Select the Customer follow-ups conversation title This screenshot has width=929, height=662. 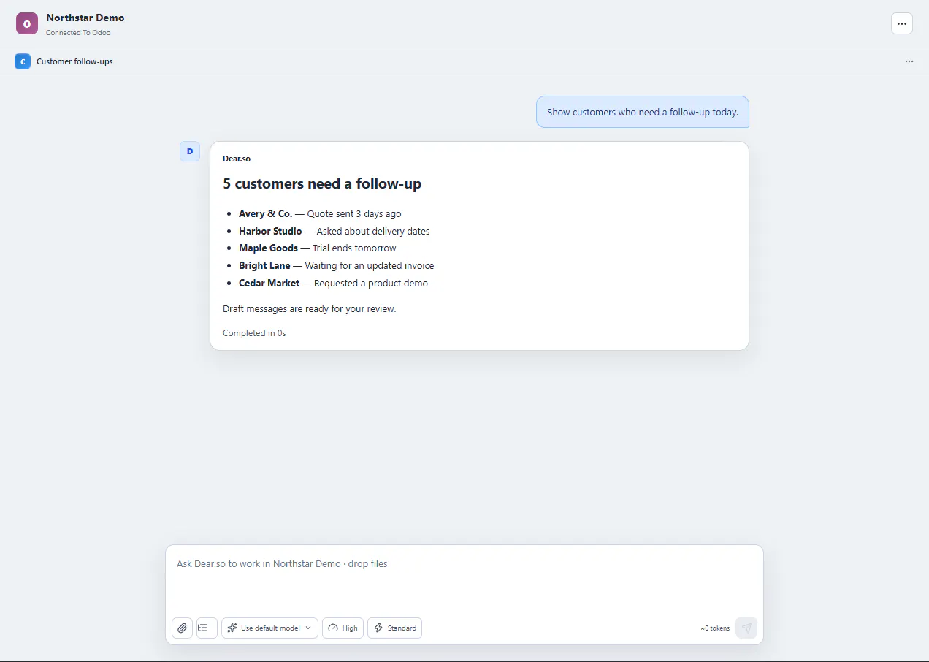74,61
